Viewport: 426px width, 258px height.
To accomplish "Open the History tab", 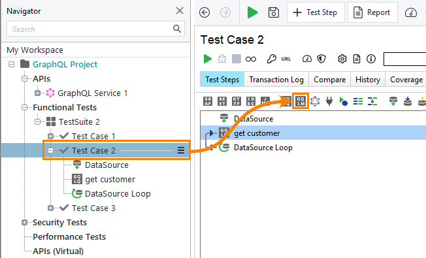I will [368, 79].
